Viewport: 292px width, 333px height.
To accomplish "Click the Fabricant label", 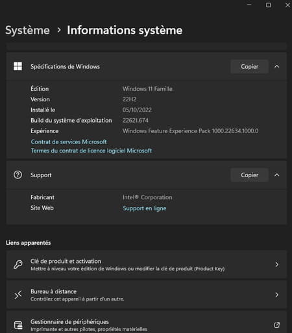I will (x=42, y=197).
